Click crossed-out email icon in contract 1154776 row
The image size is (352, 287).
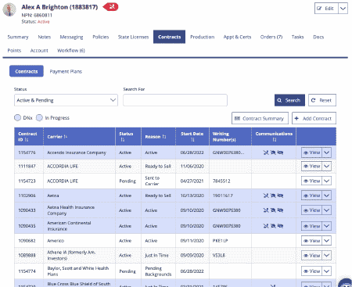pos(273,152)
